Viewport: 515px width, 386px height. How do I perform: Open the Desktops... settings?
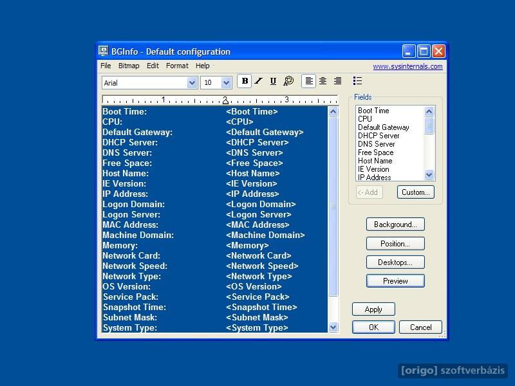coord(395,262)
